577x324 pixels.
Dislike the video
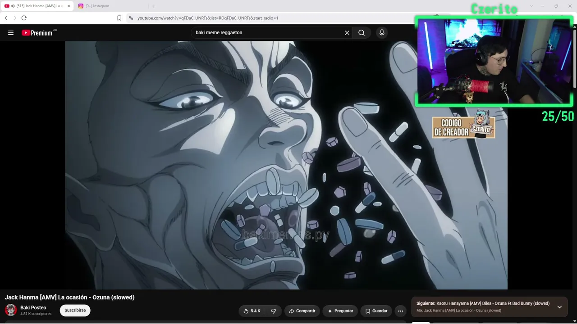[273, 311]
